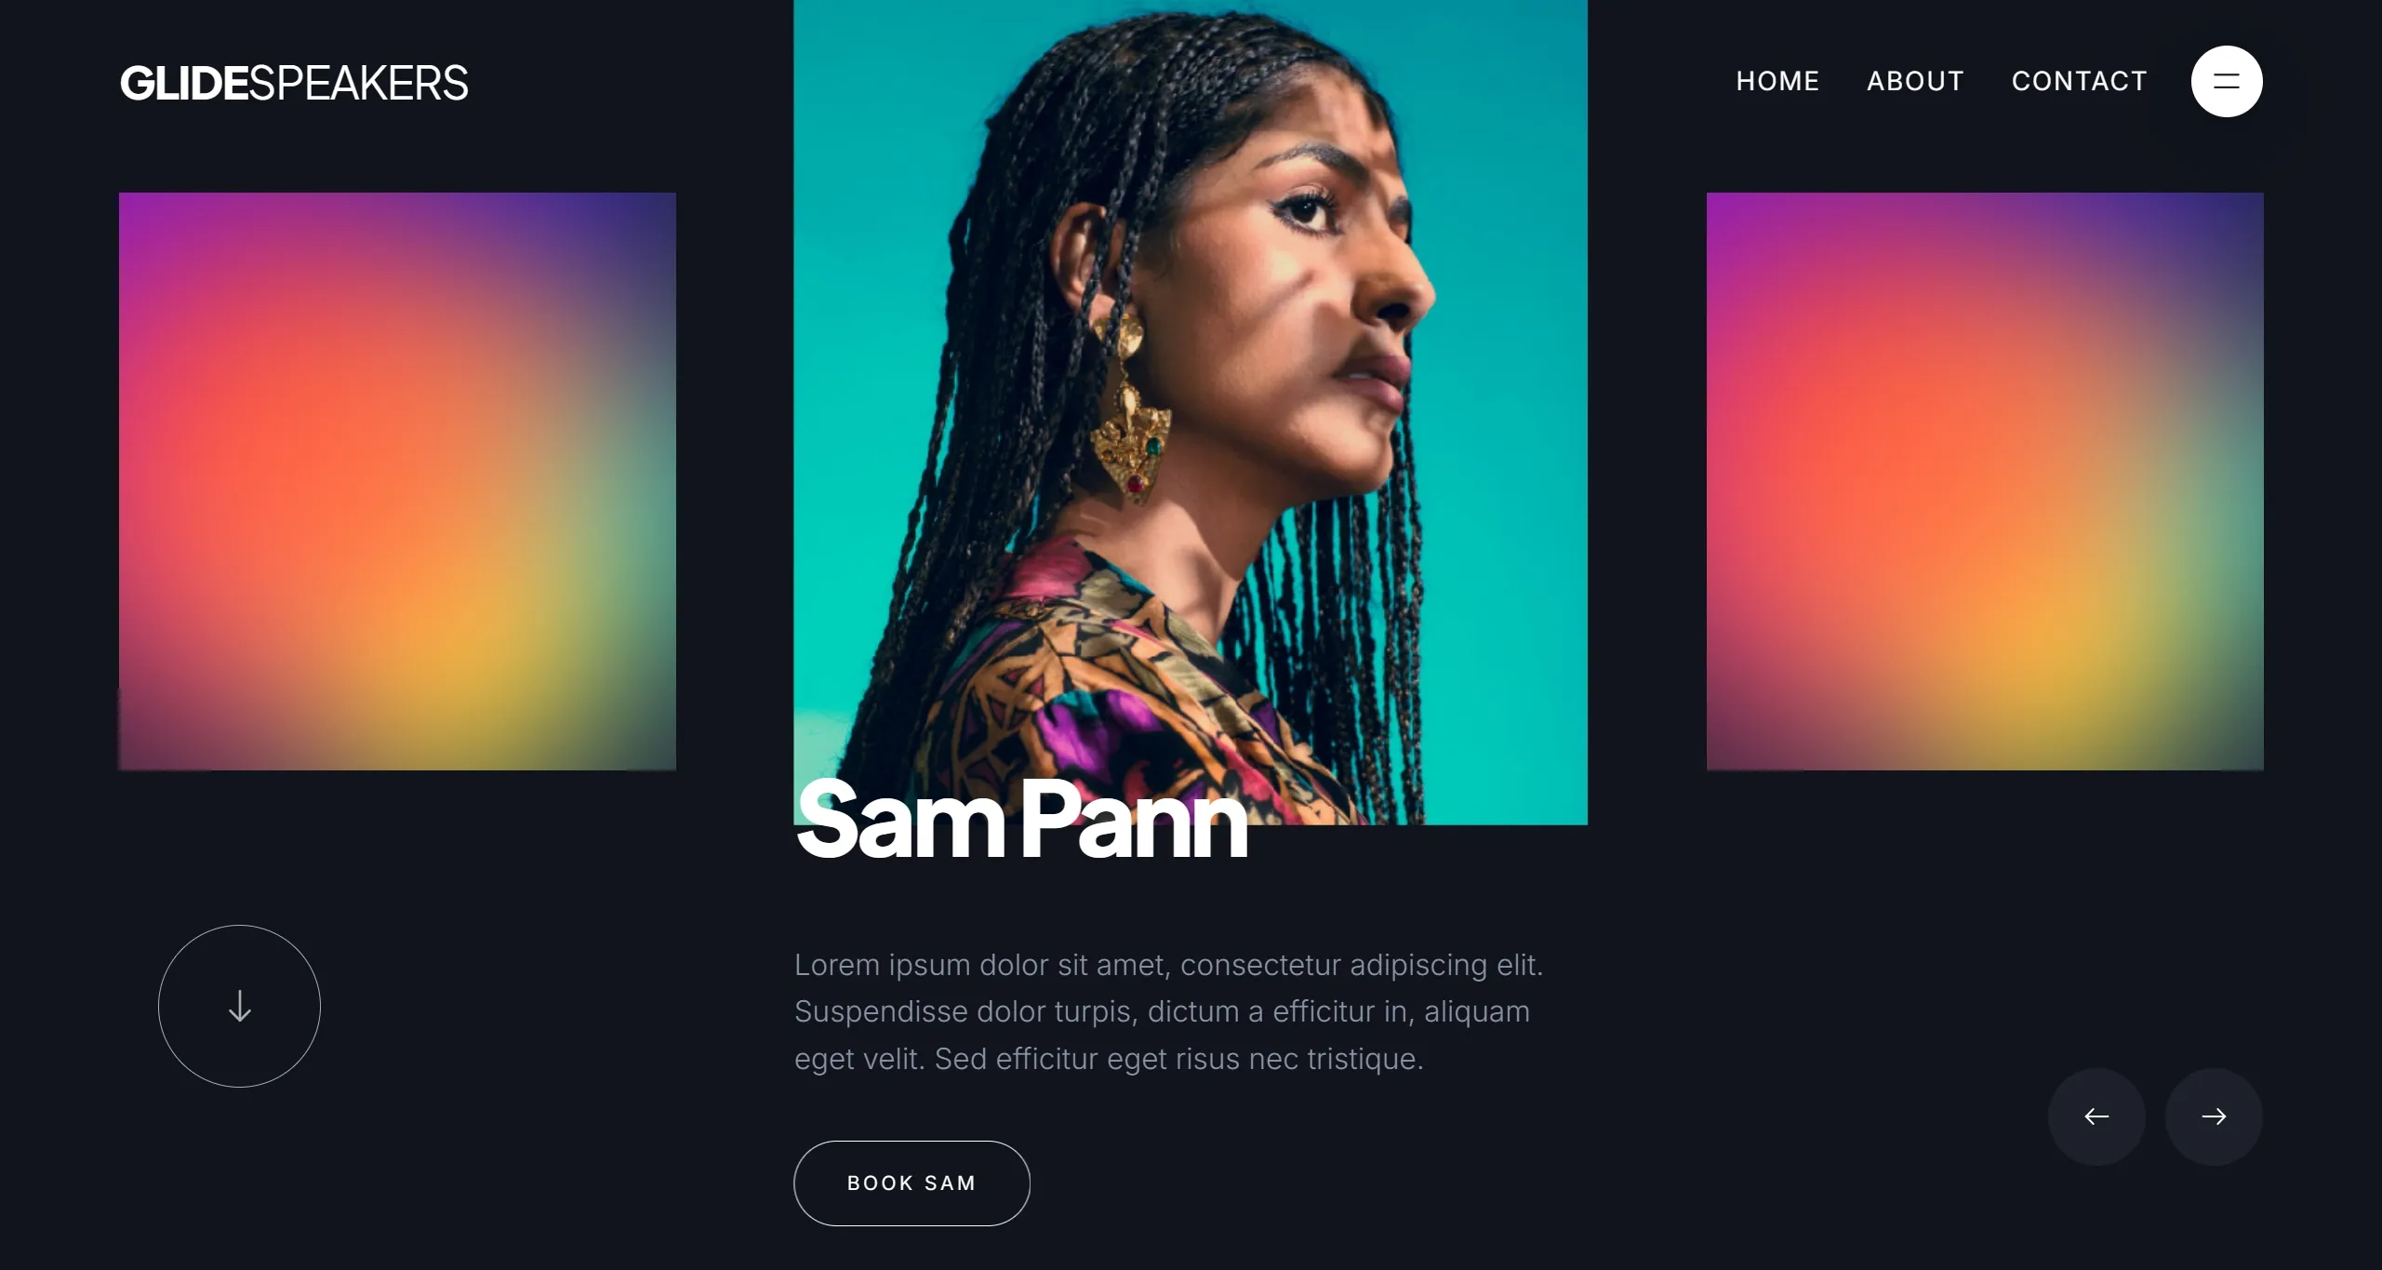The image size is (2382, 1270).
Task: Click the circular scroll-down arrow icon
Action: pyautogui.click(x=239, y=1006)
